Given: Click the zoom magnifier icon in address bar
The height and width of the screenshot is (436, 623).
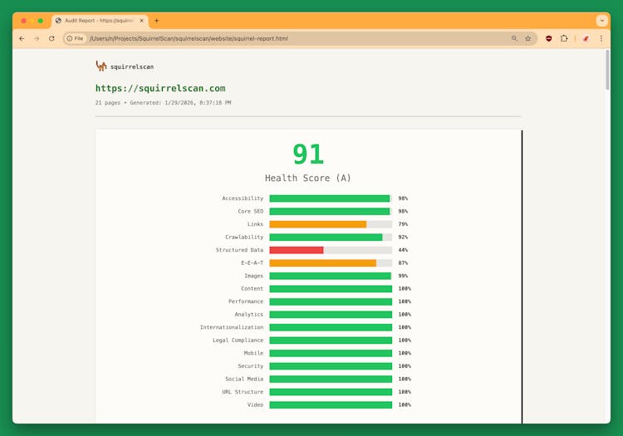Looking at the screenshot, I should 514,38.
